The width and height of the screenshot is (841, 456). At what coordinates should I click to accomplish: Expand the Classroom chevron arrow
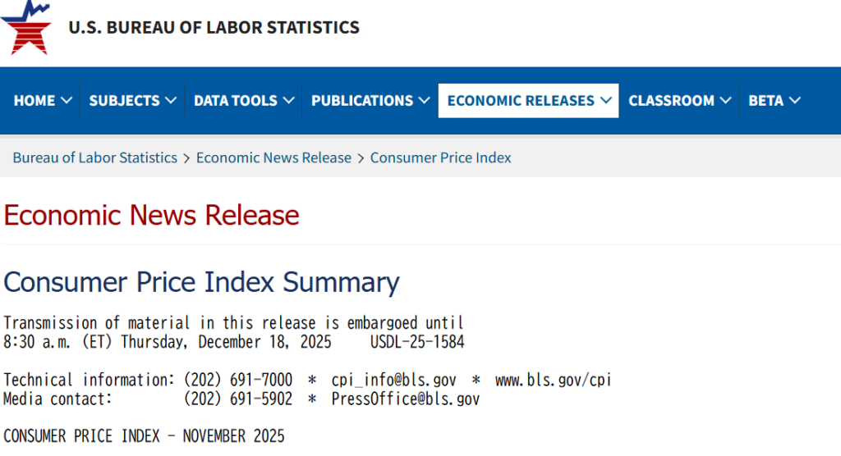[x=725, y=101]
